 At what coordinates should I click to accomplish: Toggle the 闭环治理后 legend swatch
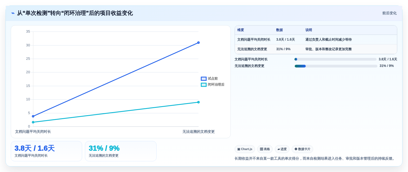[204, 85]
